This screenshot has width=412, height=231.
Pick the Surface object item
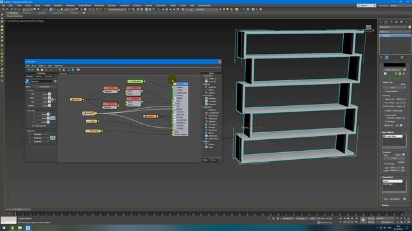[x=211, y=93]
